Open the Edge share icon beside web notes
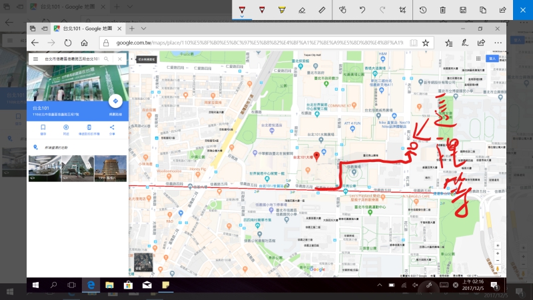The width and height of the screenshot is (533, 300). (481, 43)
